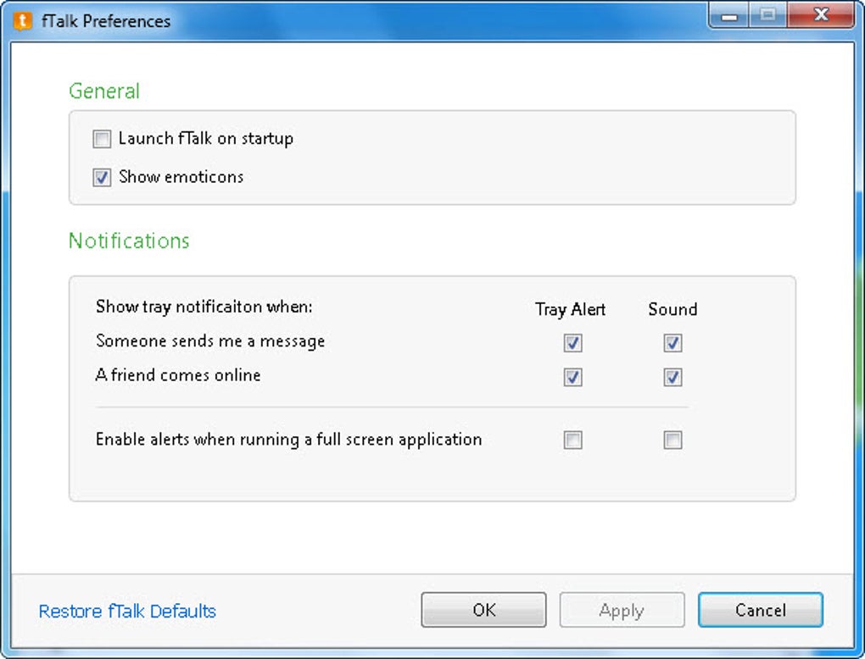Click the 'Launch fTalk on startup' label
The image size is (865, 659).
pos(206,138)
